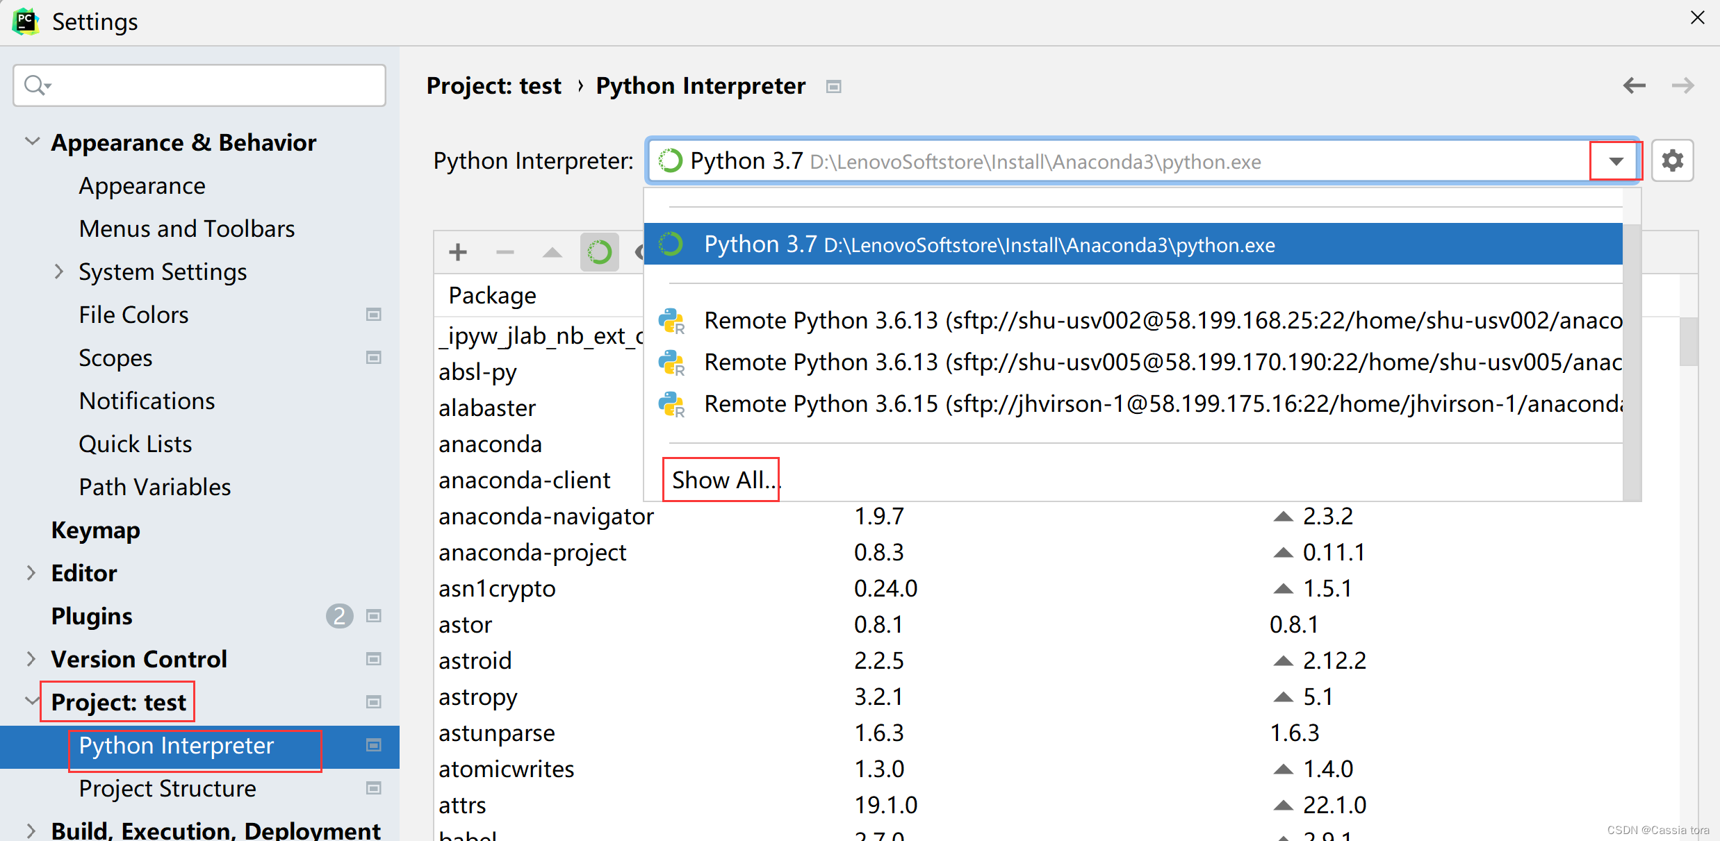
Task: Select the astroid package row
Action: 1056,660
